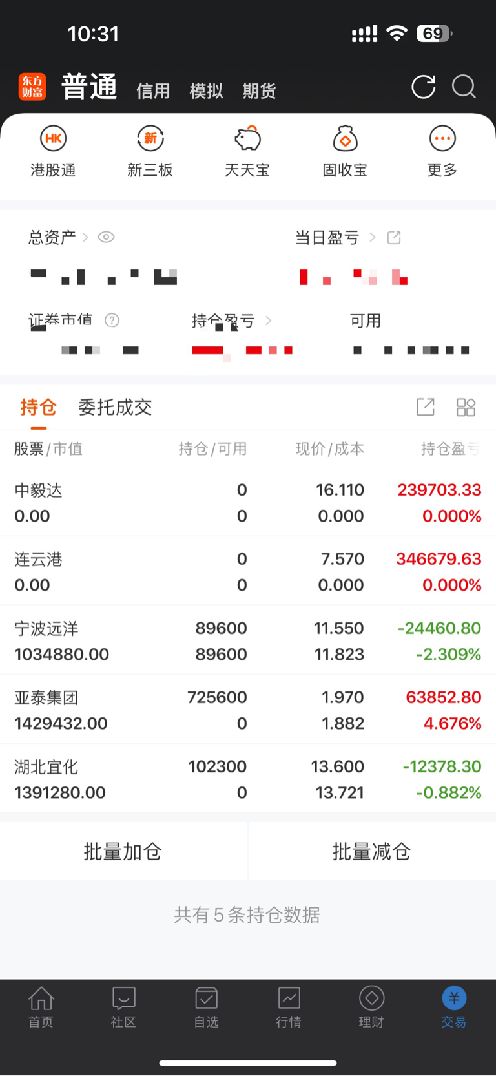Tap the 10:31 clock in status bar
496x1076 pixels.
tap(94, 34)
